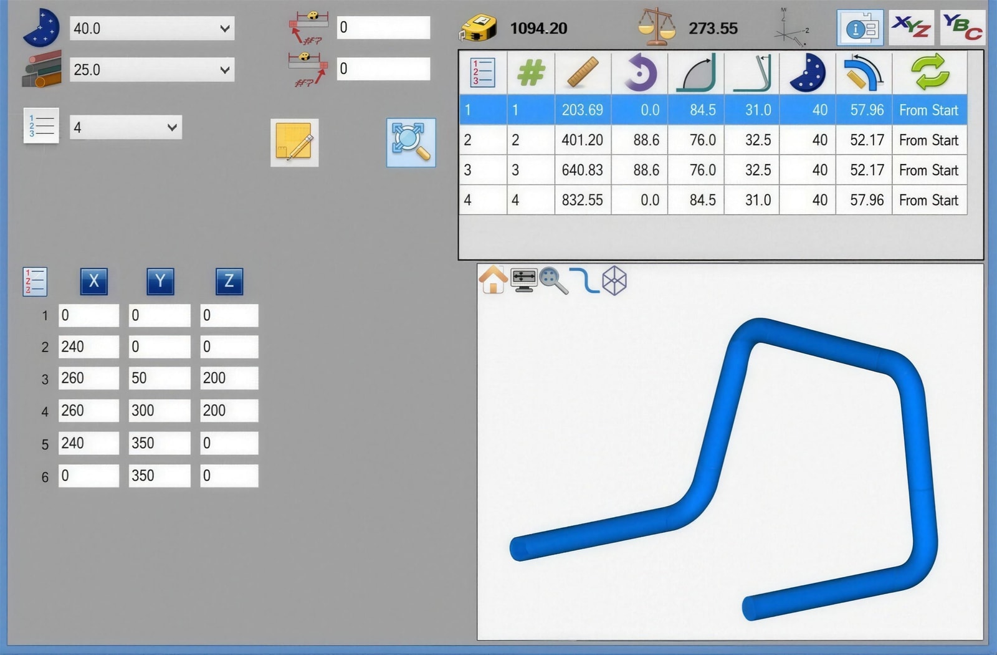Open the yellow notes pencil icon
Image resolution: width=997 pixels, height=655 pixels.
[295, 143]
